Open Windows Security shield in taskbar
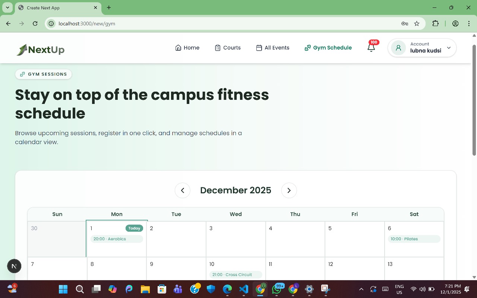 pos(211,289)
